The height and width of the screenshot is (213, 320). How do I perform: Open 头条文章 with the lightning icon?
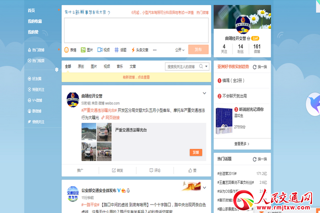tap(133, 50)
